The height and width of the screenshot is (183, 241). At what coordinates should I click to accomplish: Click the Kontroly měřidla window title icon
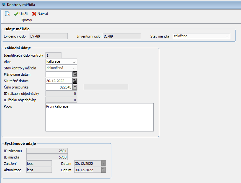coord(4,5)
